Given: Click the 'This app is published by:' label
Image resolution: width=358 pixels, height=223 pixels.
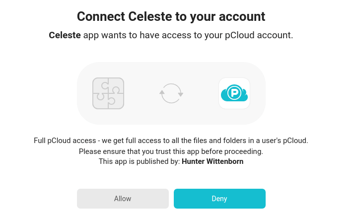Looking at the screenshot, I should 139,161.
